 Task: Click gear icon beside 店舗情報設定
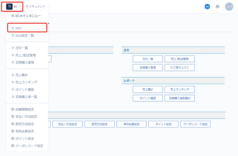point(13,109)
